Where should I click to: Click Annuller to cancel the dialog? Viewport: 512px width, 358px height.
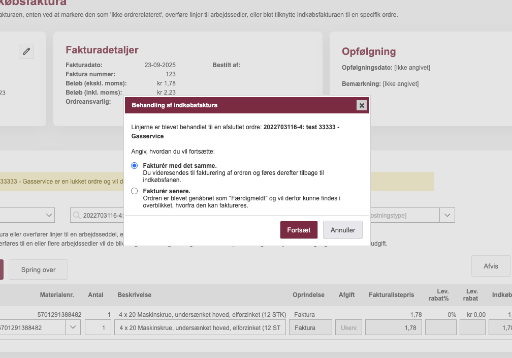(342, 230)
